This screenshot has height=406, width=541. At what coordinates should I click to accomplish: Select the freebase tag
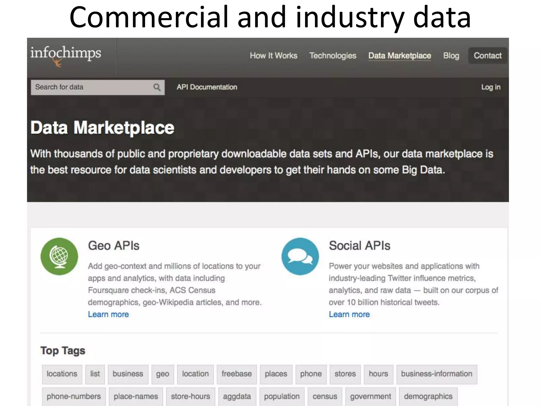point(237,374)
